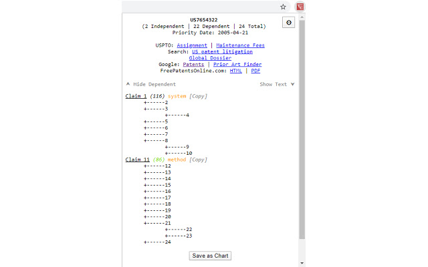
Task: Search US patent litigation link
Action: point(222,51)
